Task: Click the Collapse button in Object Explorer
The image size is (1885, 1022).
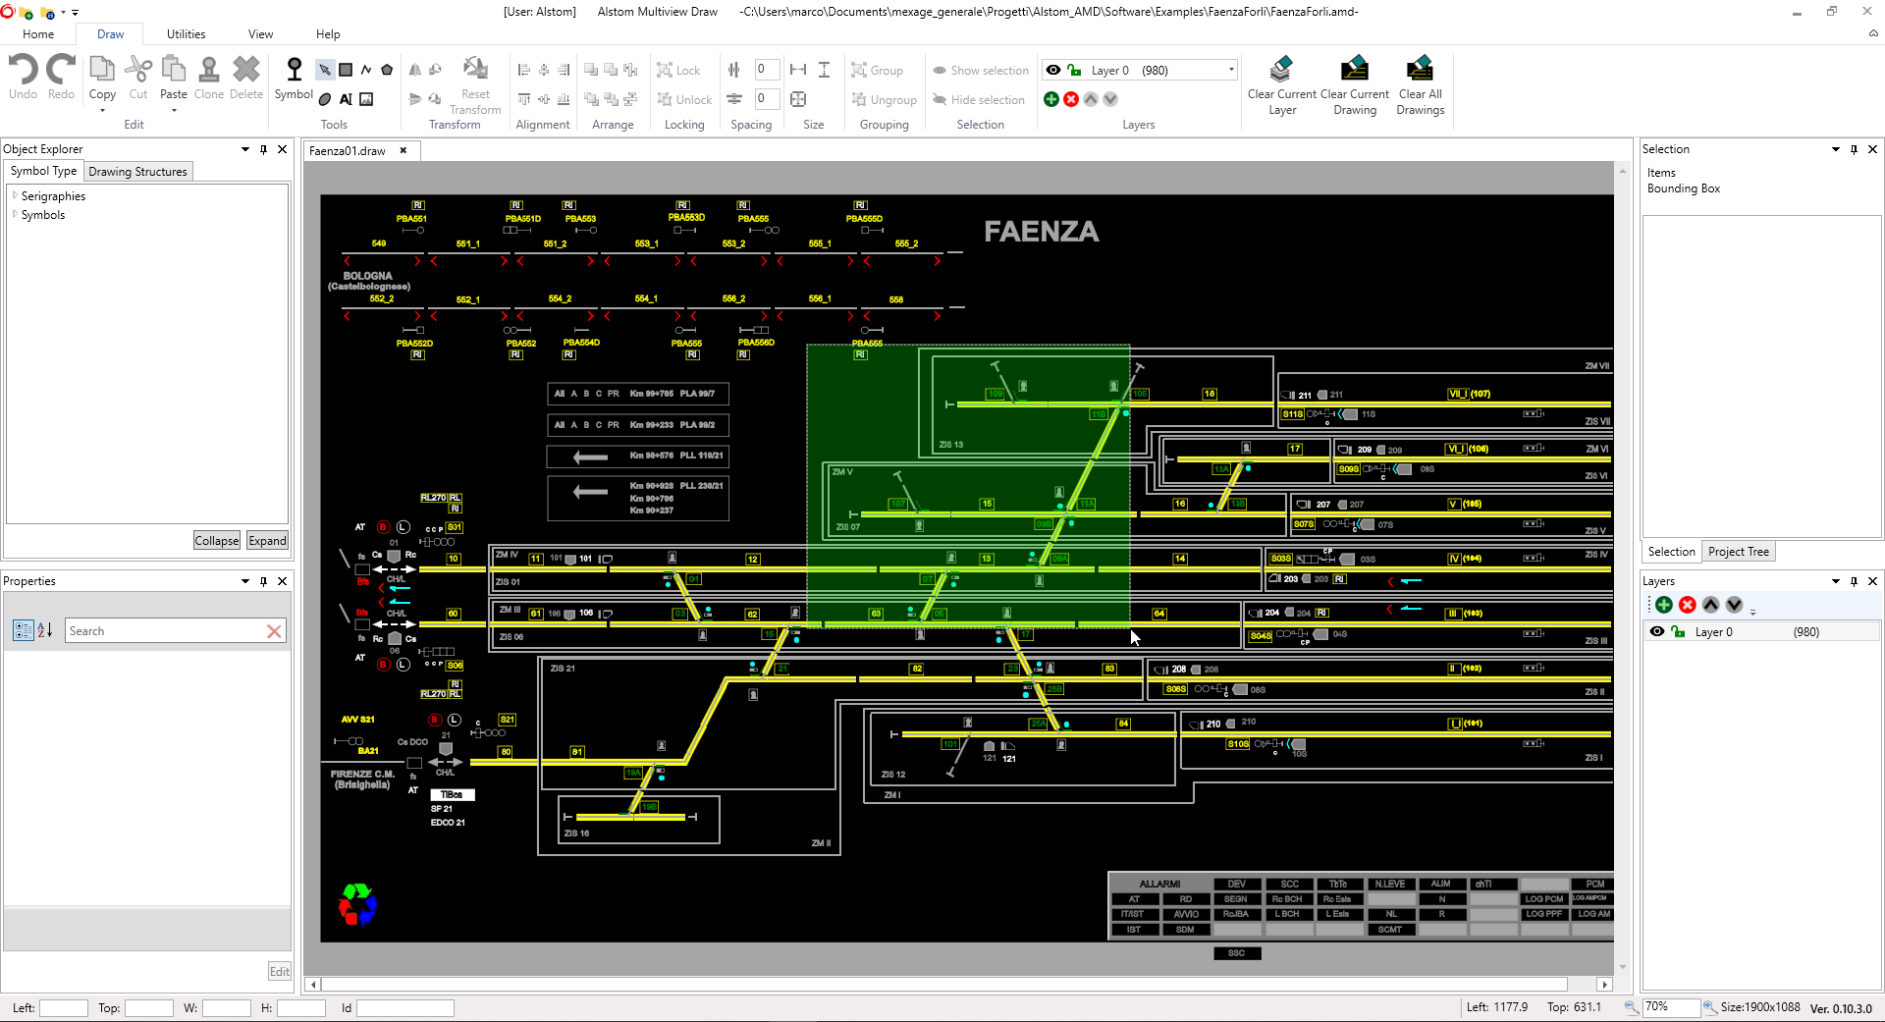Action: click(x=217, y=541)
